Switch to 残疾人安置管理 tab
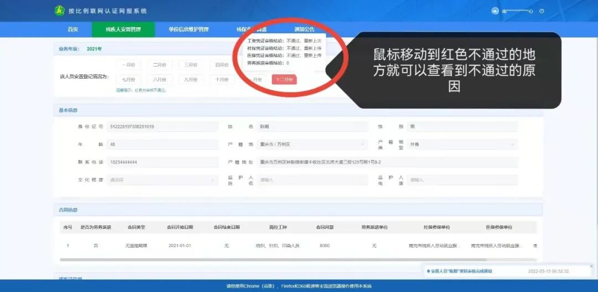This screenshot has width=598, height=292. 123,29
